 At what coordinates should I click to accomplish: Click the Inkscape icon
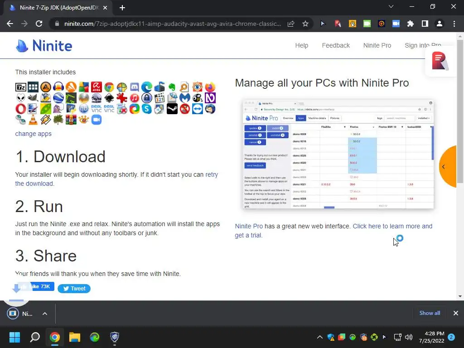click(109, 98)
